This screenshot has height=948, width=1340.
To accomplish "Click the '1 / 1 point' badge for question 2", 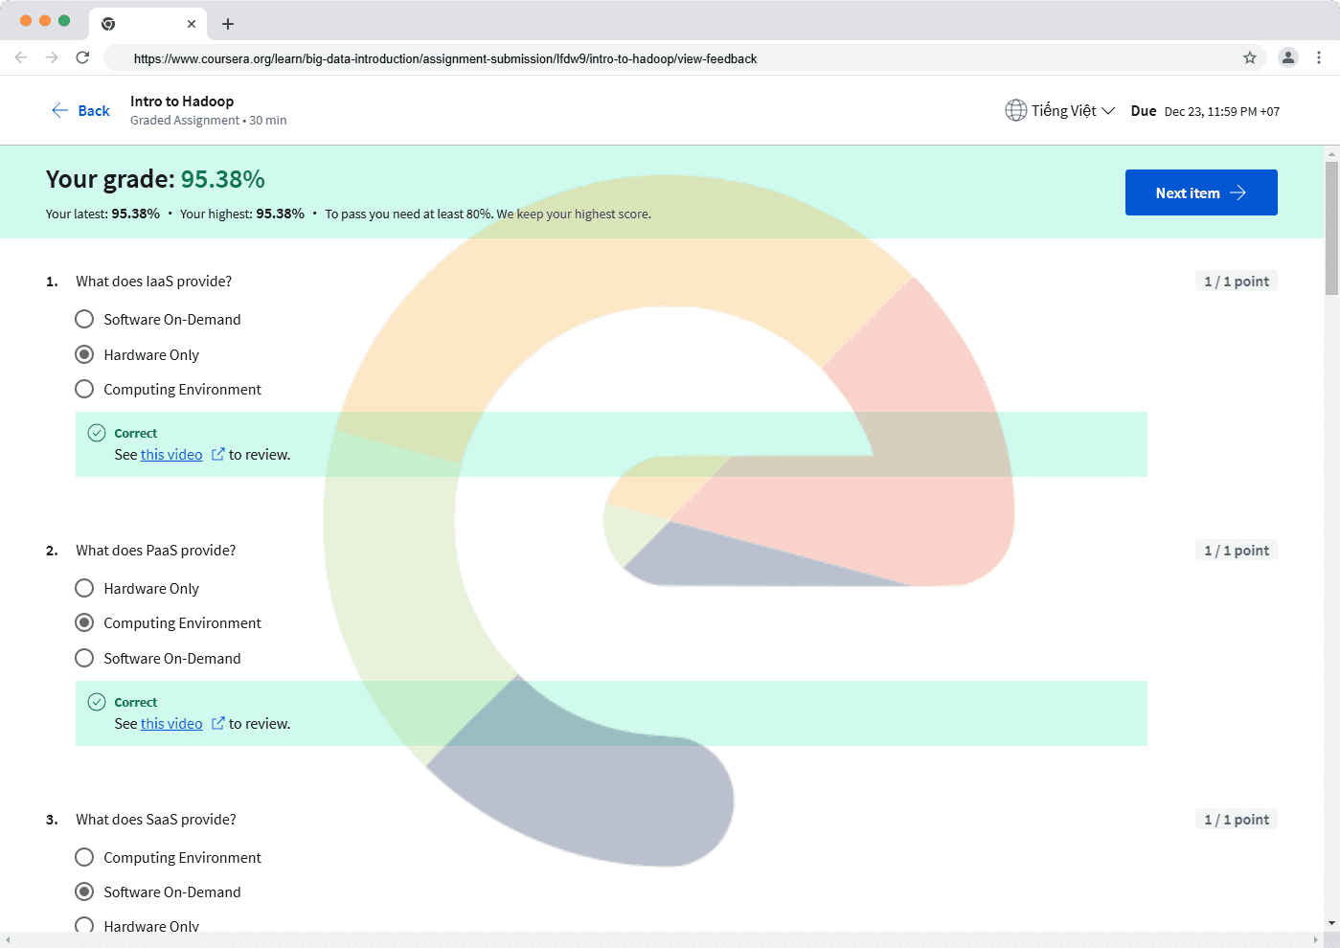I will click(1237, 551).
